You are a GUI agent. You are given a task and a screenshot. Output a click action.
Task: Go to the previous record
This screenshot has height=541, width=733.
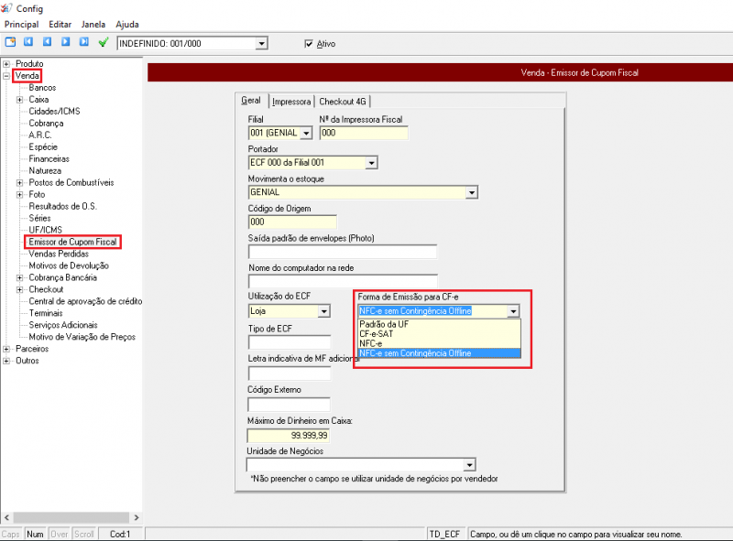[x=47, y=42]
